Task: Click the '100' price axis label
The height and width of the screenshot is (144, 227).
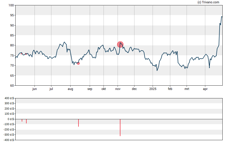Action: click(x=11, y=5)
